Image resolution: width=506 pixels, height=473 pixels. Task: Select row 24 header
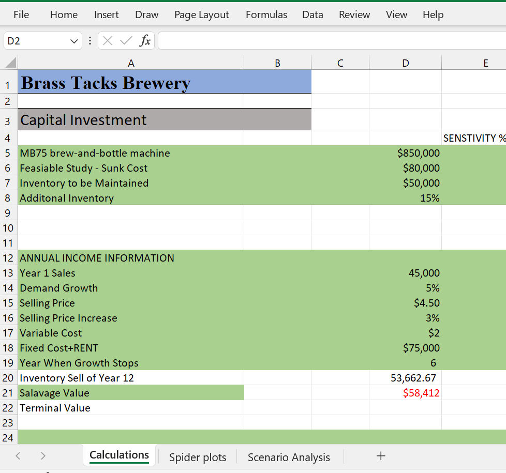click(x=9, y=437)
